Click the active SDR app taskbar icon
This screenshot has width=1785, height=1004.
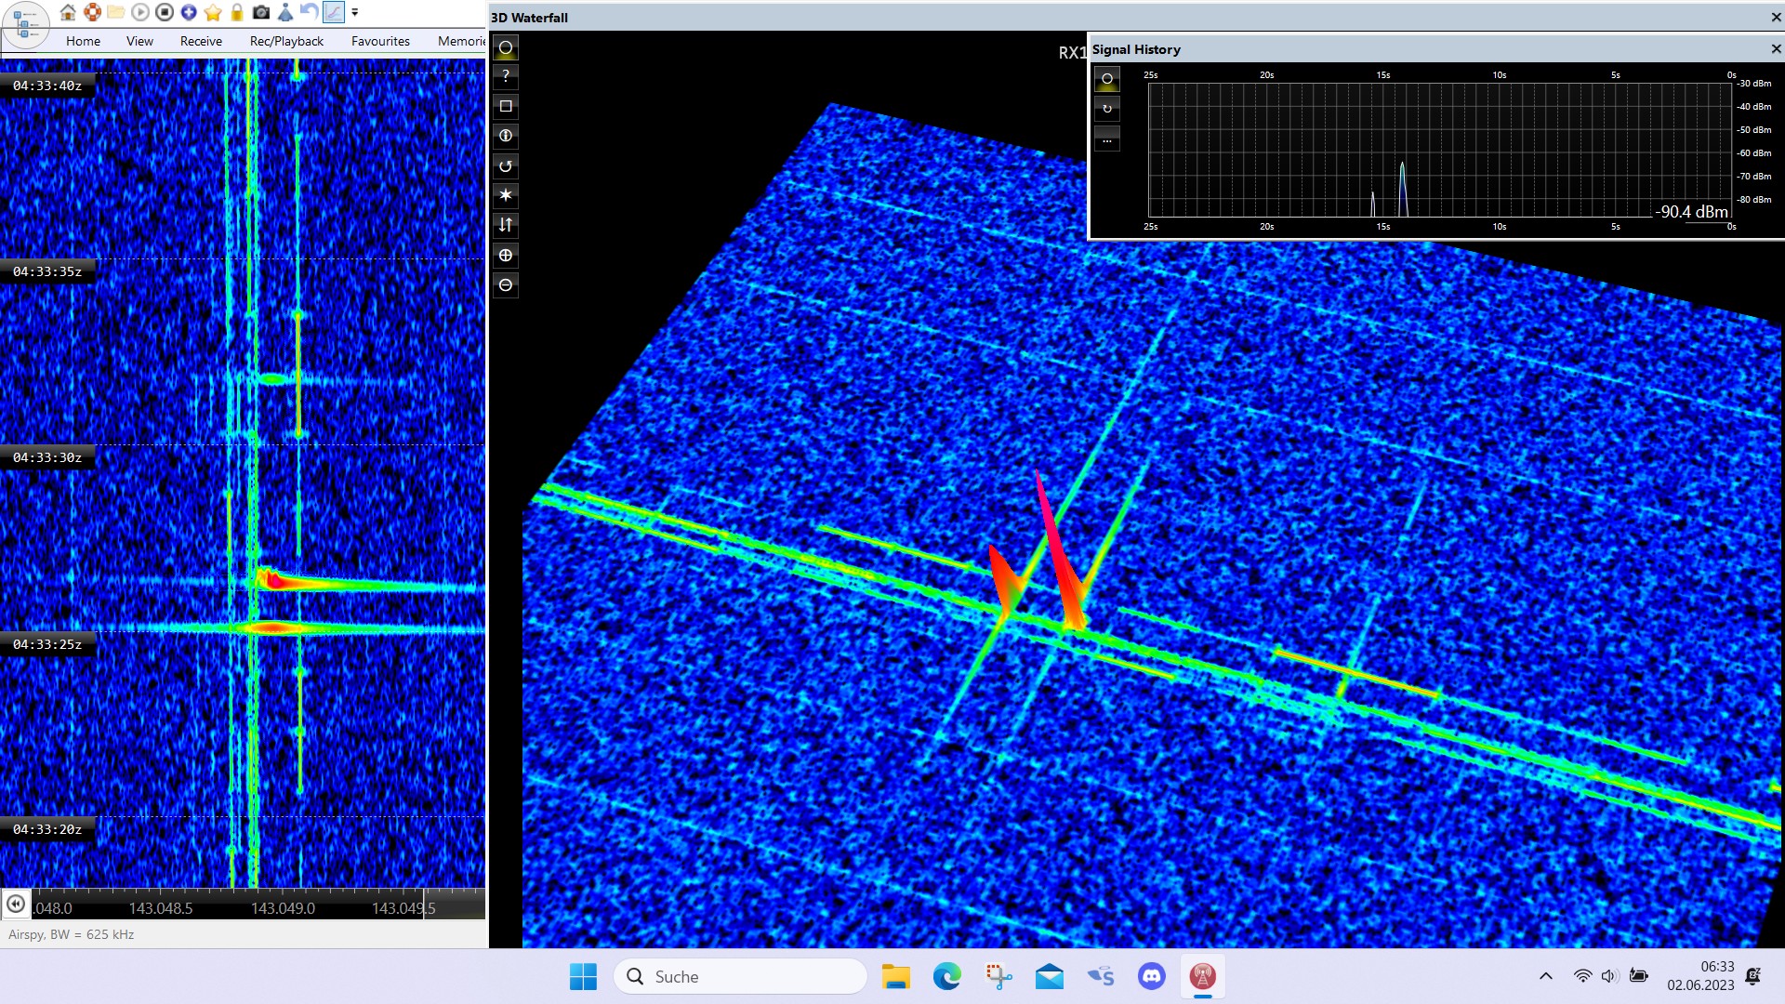(x=1203, y=977)
